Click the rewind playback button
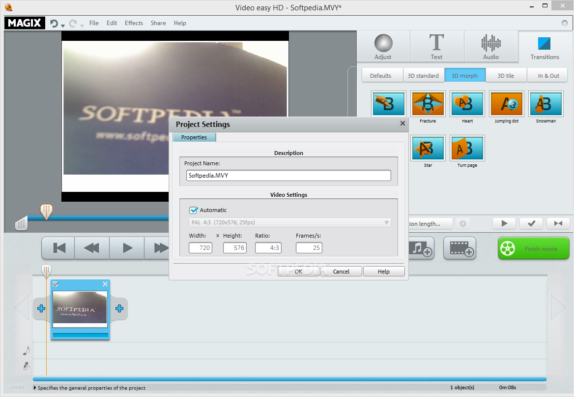 pos(92,248)
